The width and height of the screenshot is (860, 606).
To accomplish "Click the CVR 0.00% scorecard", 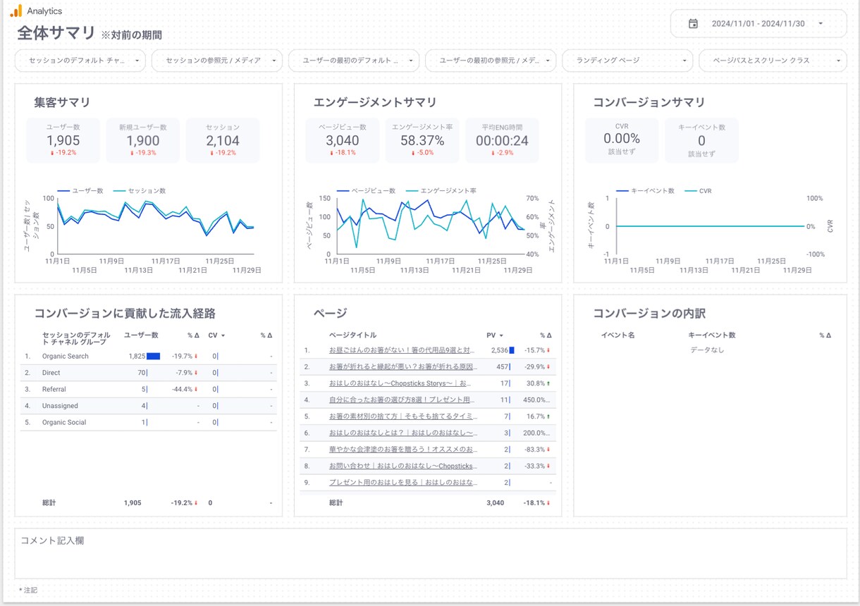I will tap(622, 140).
